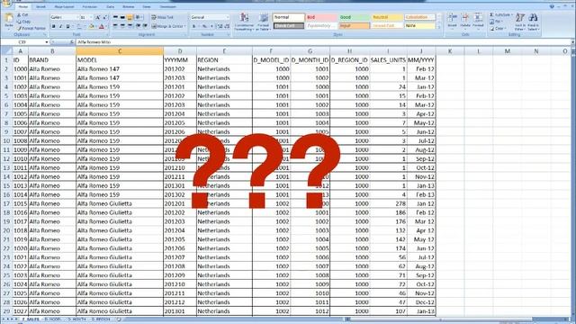Expand the cell styles gallery

[439, 27]
